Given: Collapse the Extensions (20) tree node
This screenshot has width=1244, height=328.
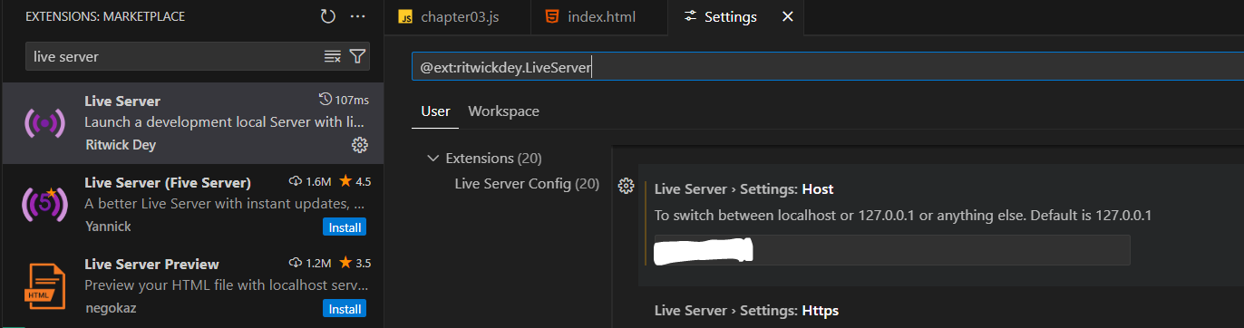Looking at the screenshot, I should pyautogui.click(x=432, y=159).
